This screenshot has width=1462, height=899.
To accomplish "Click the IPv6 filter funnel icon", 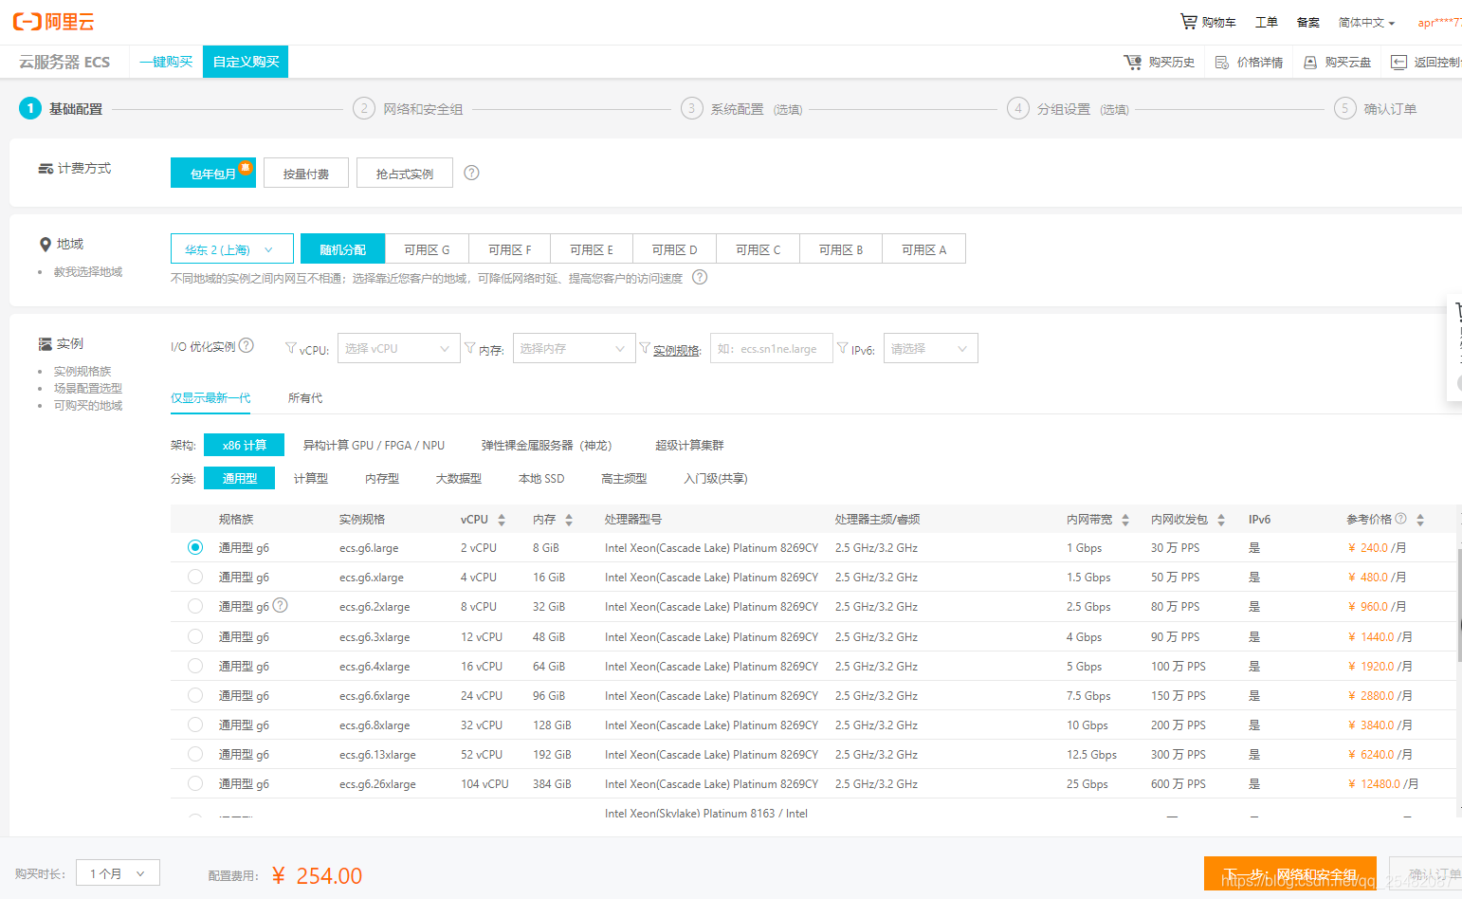I will (842, 348).
